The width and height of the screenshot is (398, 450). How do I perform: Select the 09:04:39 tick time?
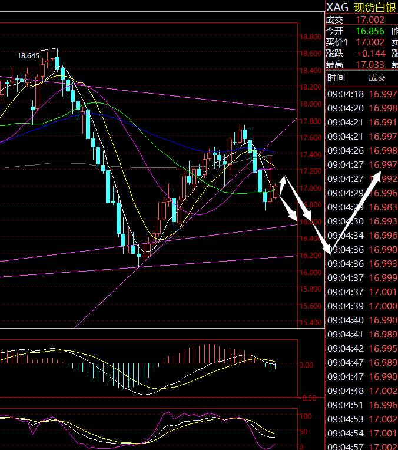pyautogui.click(x=346, y=306)
